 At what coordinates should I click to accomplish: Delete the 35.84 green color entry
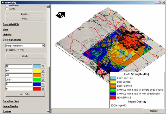click(x=43, y=80)
